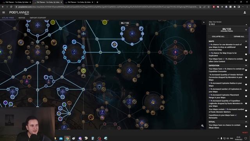Click the POEPLANNER logo
The height and width of the screenshot is (141, 250).
click(x=19, y=13)
